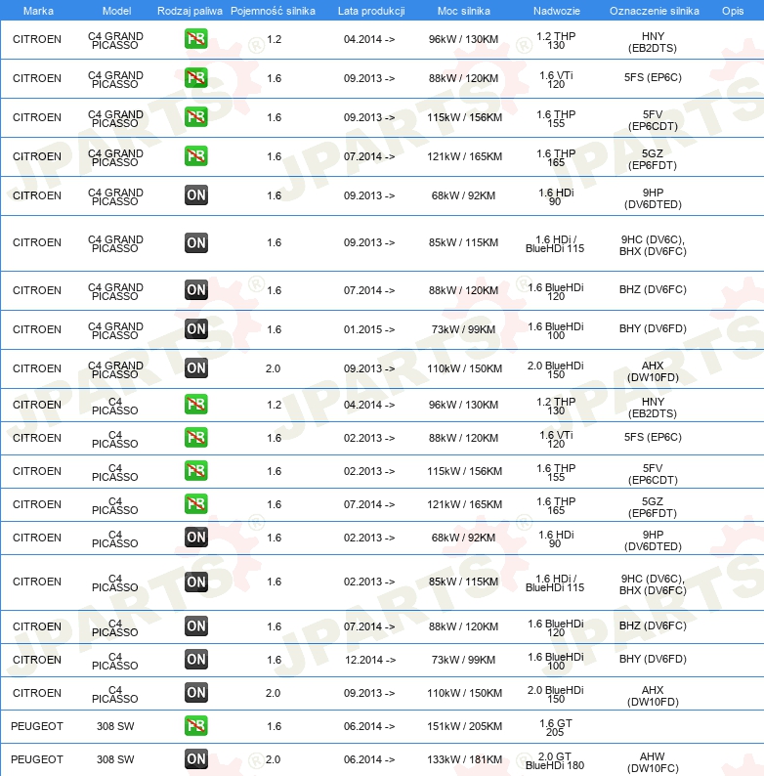The height and width of the screenshot is (776, 764).
Task: Click diesel ON icon for 1.6 HDi 90 Grand Picasso
Action: pos(196,195)
